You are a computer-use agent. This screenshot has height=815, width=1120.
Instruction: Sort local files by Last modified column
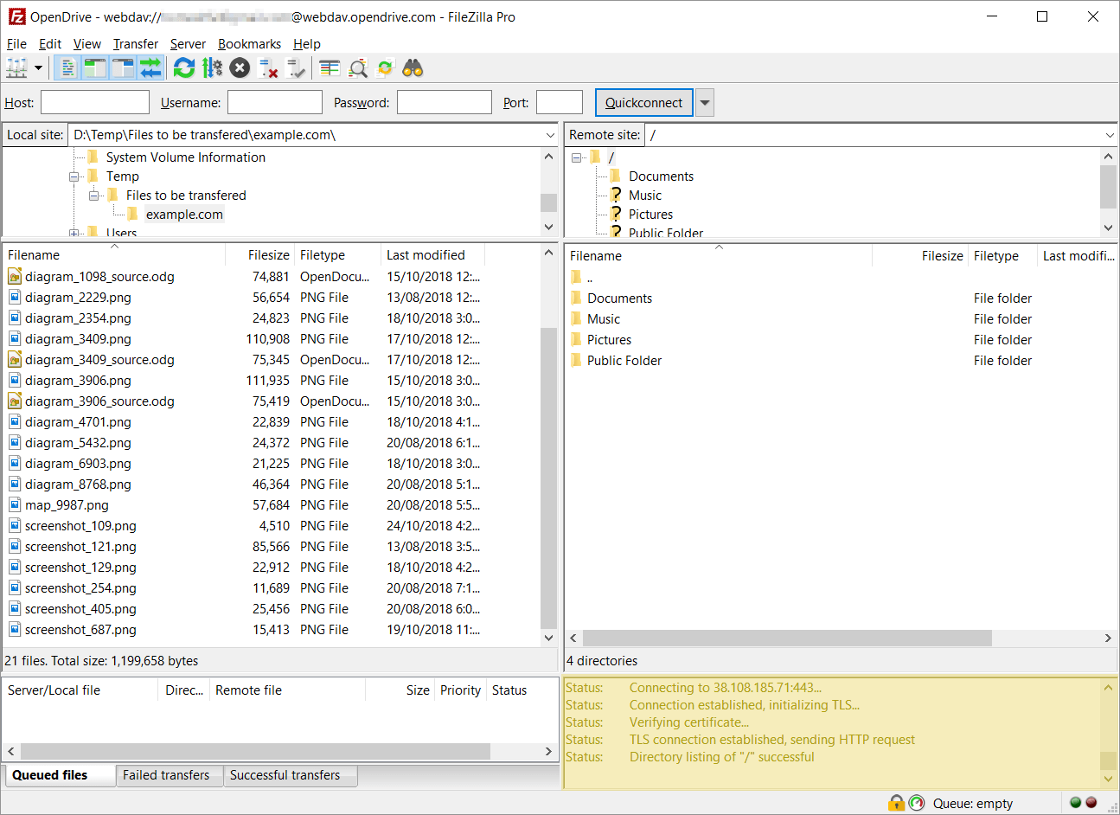coord(432,255)
